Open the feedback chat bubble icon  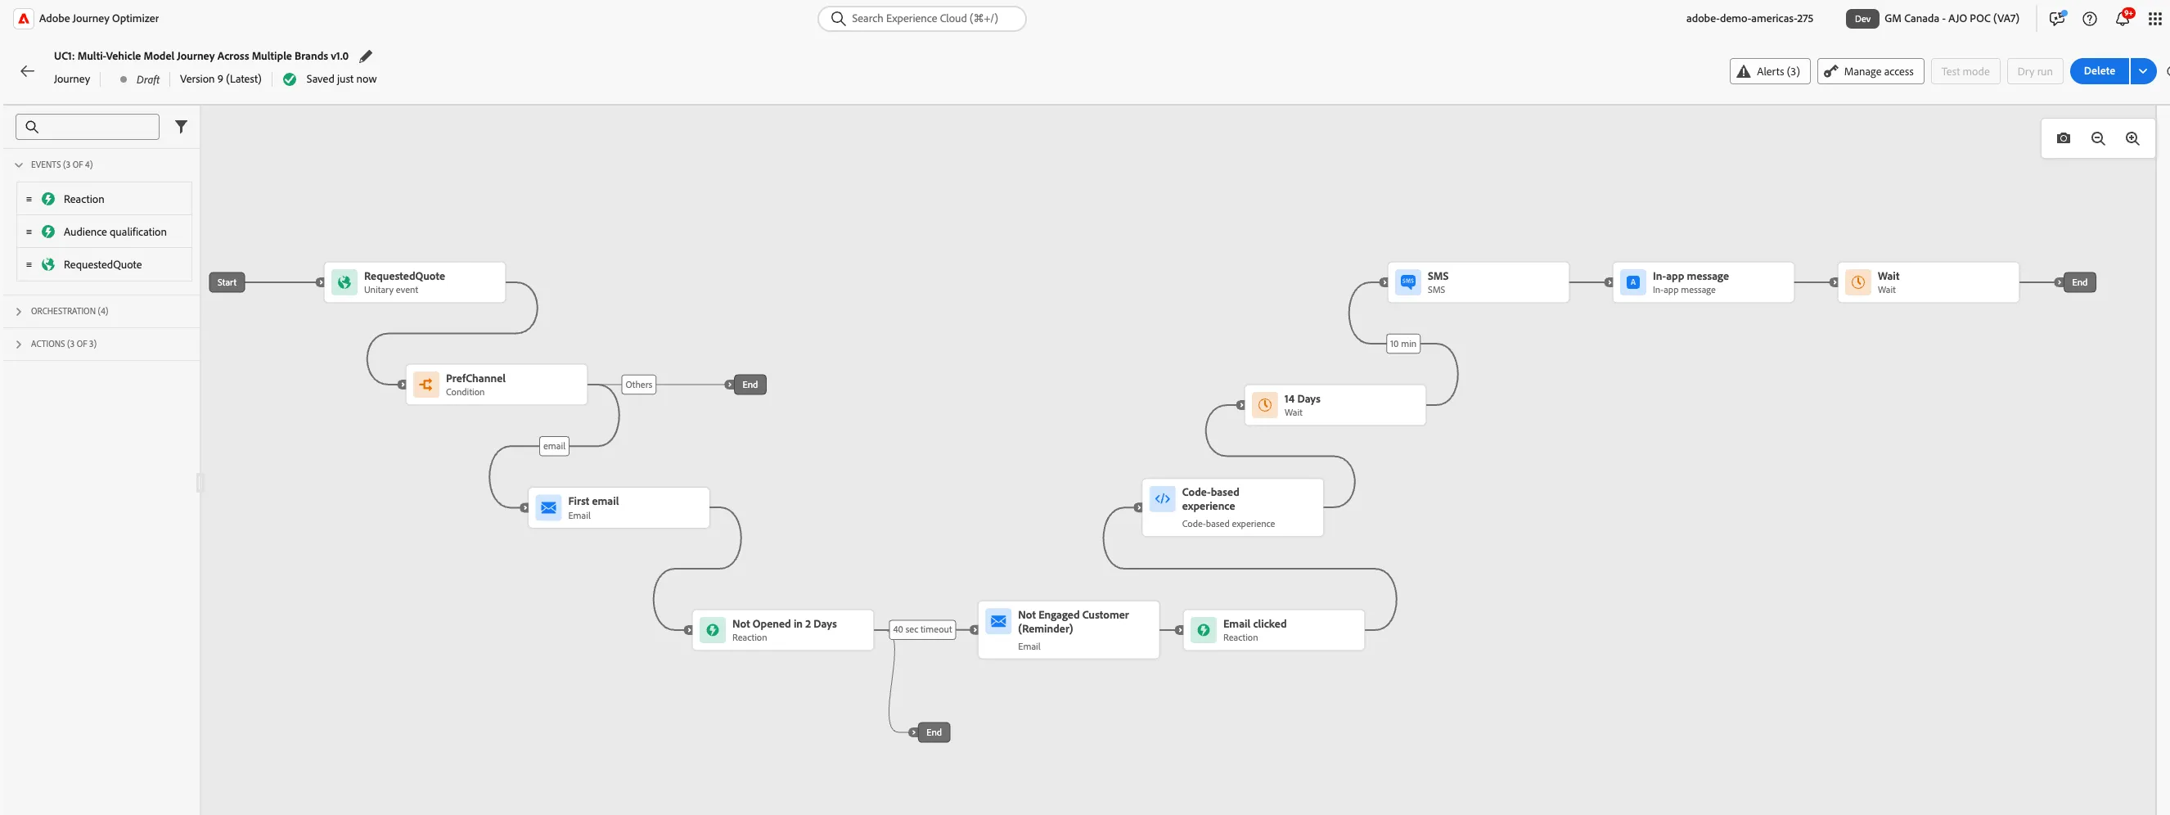pos(2056,19)
